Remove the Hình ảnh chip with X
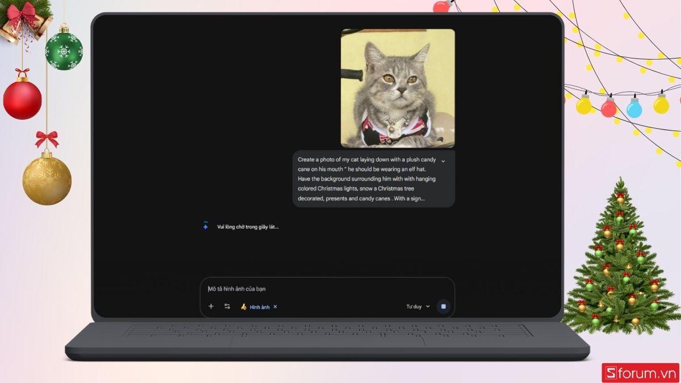Viewport: 681px width, 383px height. pyautogui.click(x=275, y=307)
